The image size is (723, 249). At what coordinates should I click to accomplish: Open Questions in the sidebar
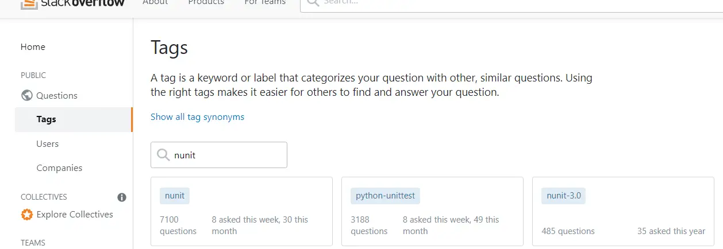57,95
